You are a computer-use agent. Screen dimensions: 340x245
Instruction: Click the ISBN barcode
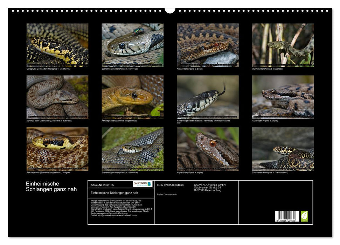pos(287,216)
